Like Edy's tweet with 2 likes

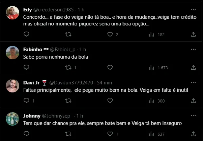click(x=110, y=34)
